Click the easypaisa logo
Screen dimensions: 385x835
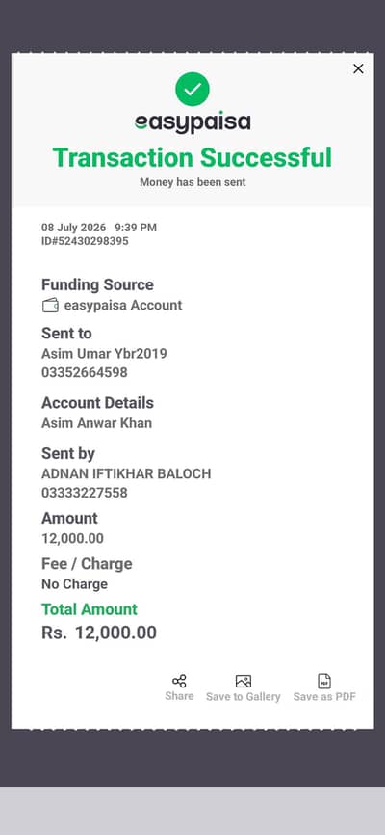192,122
